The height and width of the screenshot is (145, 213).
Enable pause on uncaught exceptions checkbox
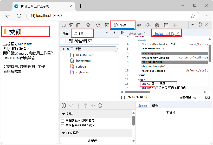pos(63,121)
